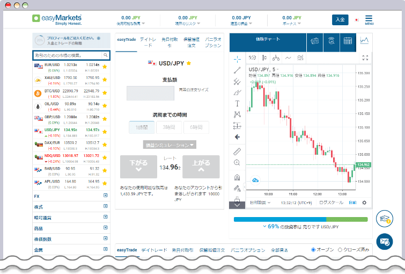Expand the 金属 category
This screenshot has width=405, height=274.
point(105,249)
